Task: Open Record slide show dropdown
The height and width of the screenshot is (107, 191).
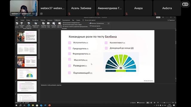Action: click(59, 25)
